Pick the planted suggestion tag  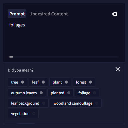tap(60, 93)
